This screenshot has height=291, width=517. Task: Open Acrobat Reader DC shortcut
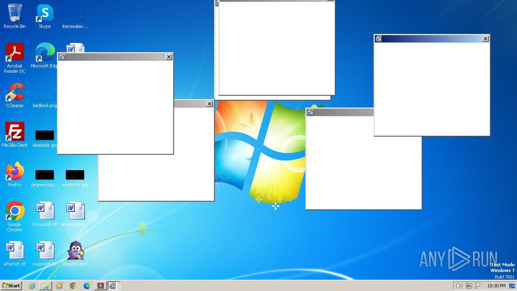pyautogui.click(x=15, y=58)
